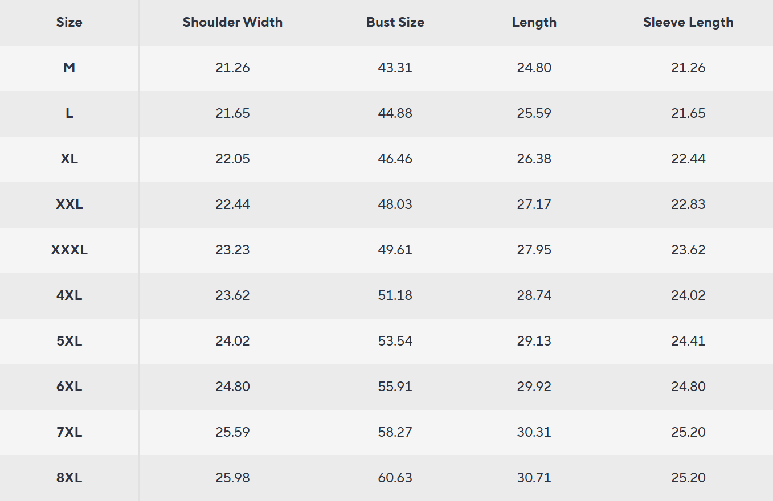773x501 pixels.
Task: Click 7XL shoulder width value 25.59
Action: click(x=232, y=432)
